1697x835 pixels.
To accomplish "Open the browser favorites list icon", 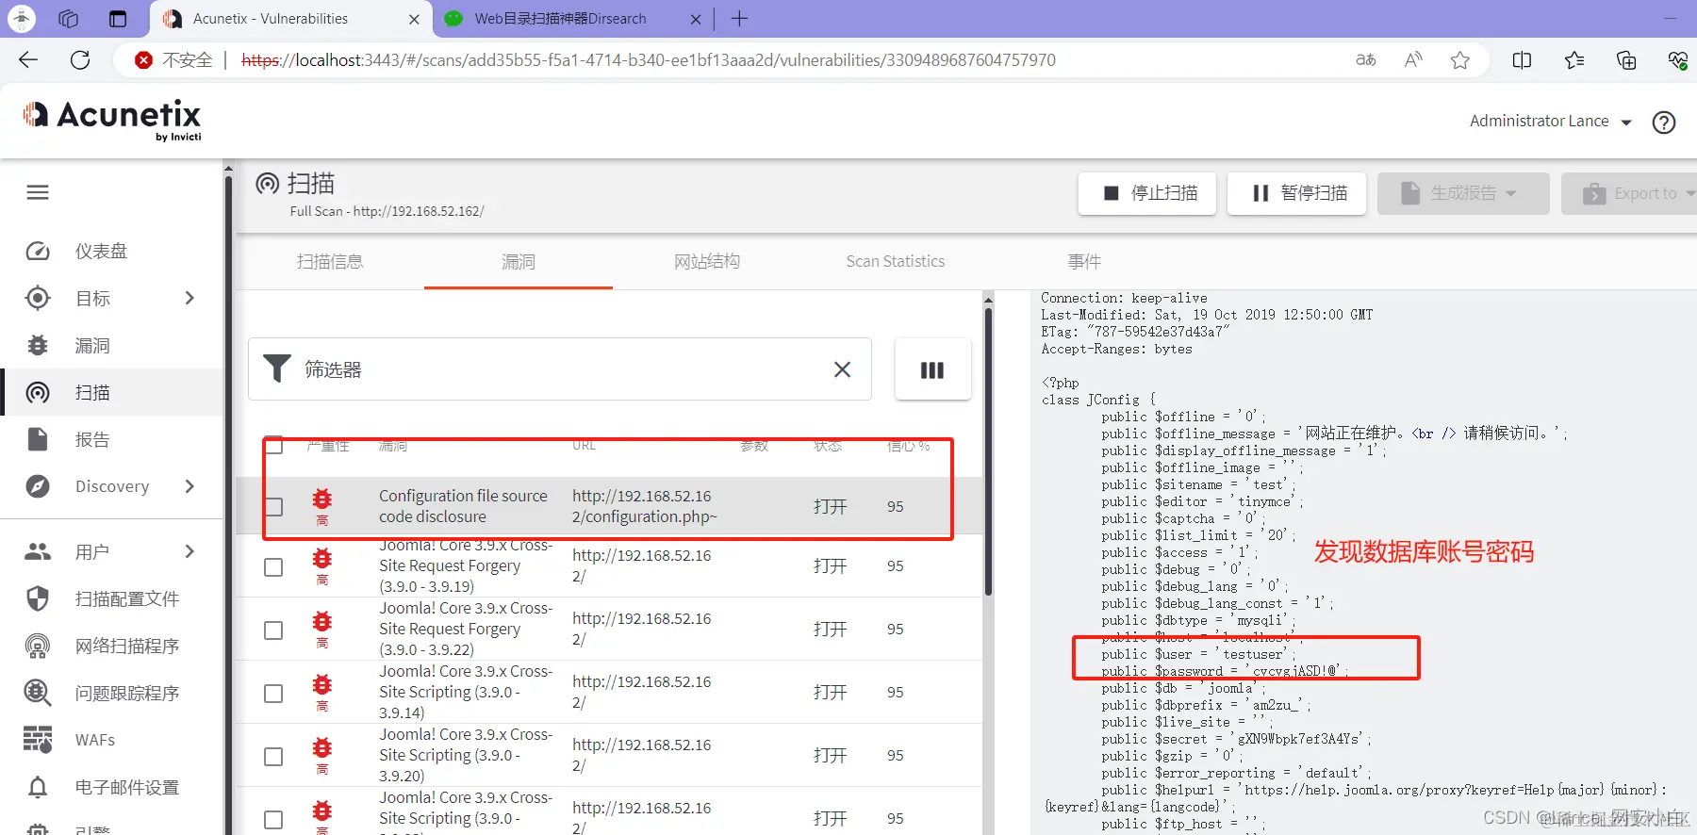I will (1573, 60).
